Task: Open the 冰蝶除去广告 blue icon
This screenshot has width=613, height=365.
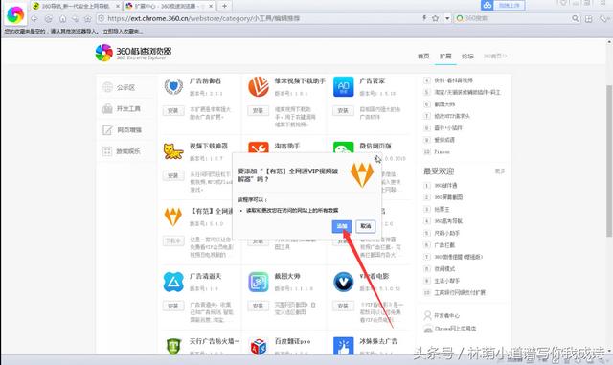Action: click(343, 346)
